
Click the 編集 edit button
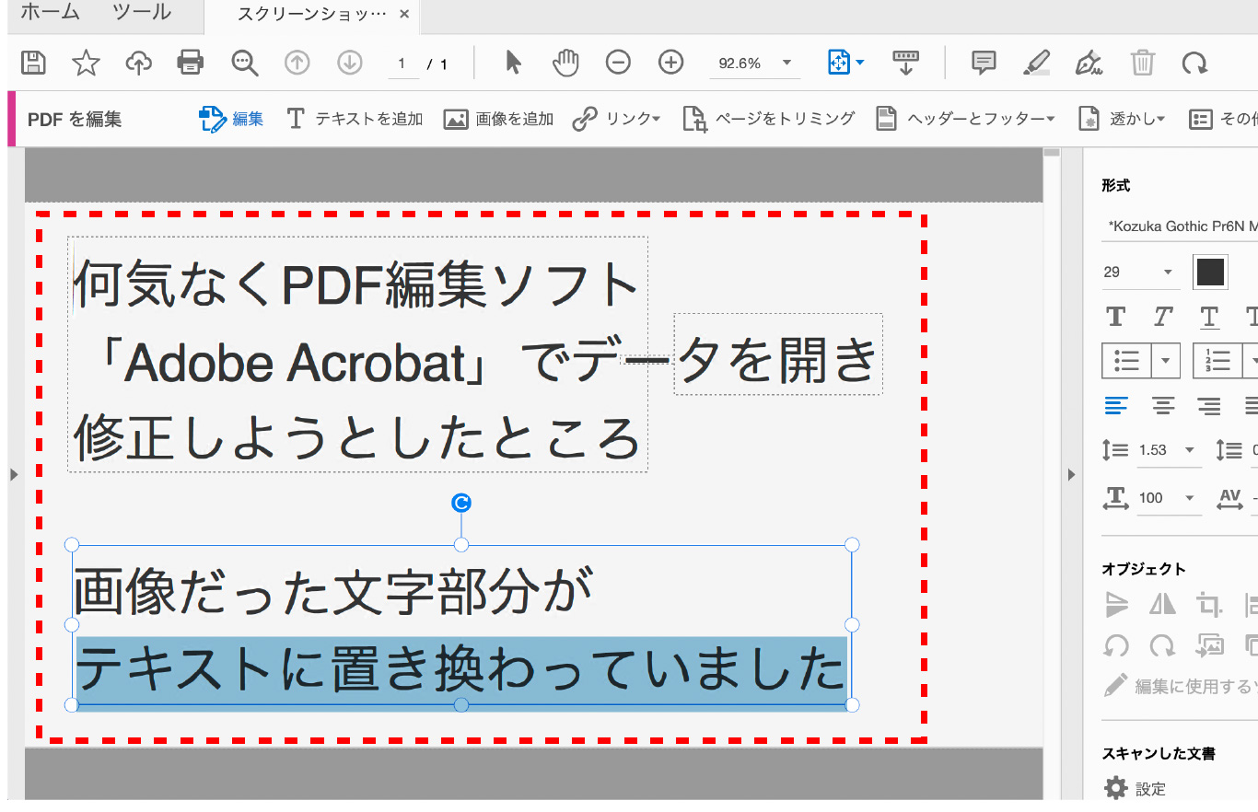pyautogui.click(x=231, y=119)
